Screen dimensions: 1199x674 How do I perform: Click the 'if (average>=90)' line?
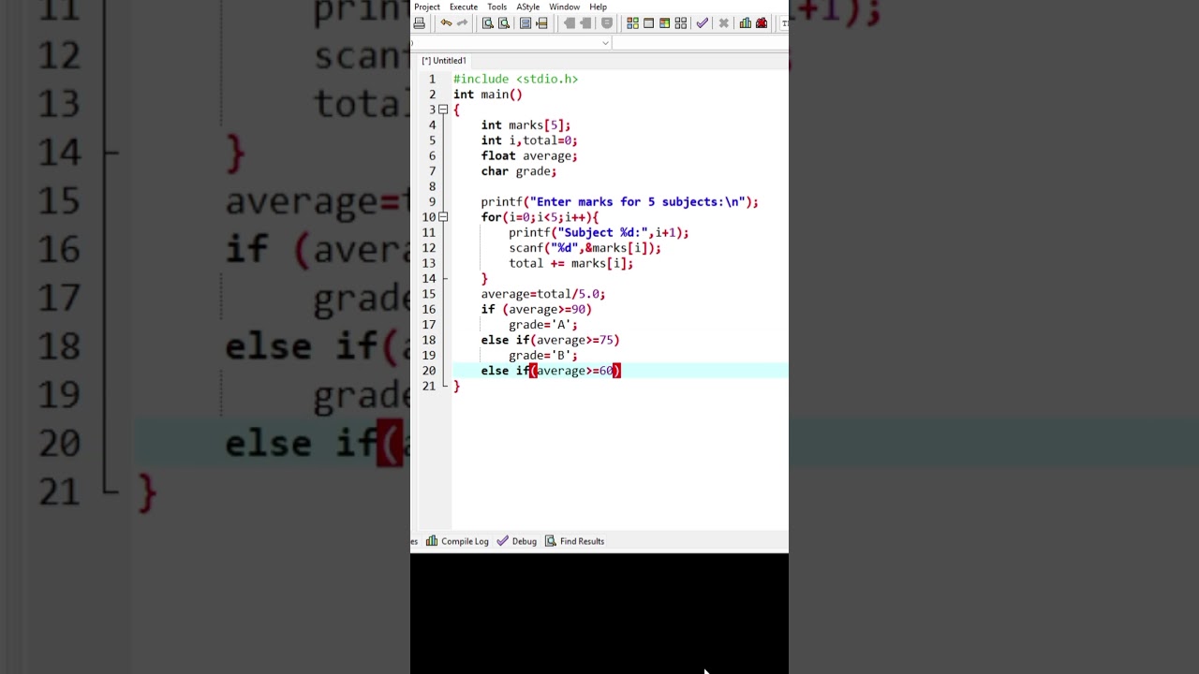click(x=536, y=310)
